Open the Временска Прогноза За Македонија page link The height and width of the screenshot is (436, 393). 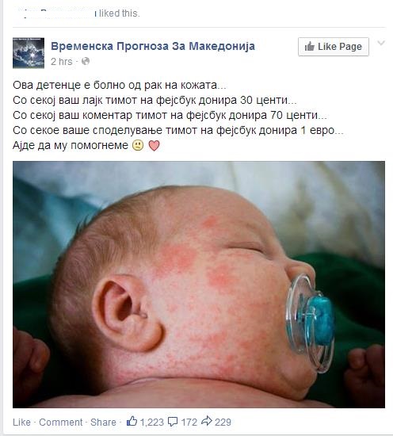153,46
